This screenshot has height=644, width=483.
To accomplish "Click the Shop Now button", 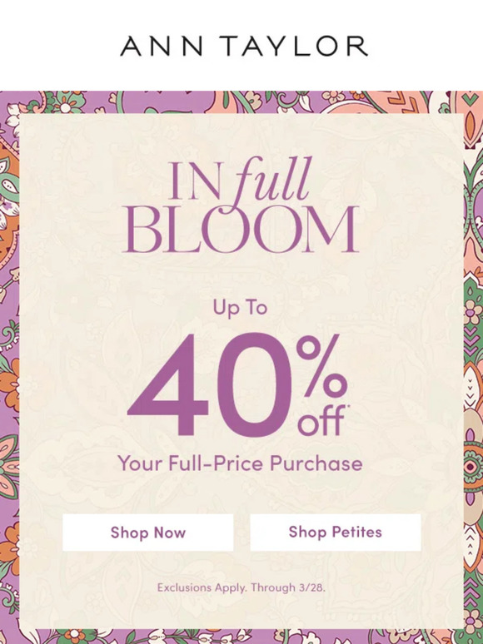I will [148, 533].
